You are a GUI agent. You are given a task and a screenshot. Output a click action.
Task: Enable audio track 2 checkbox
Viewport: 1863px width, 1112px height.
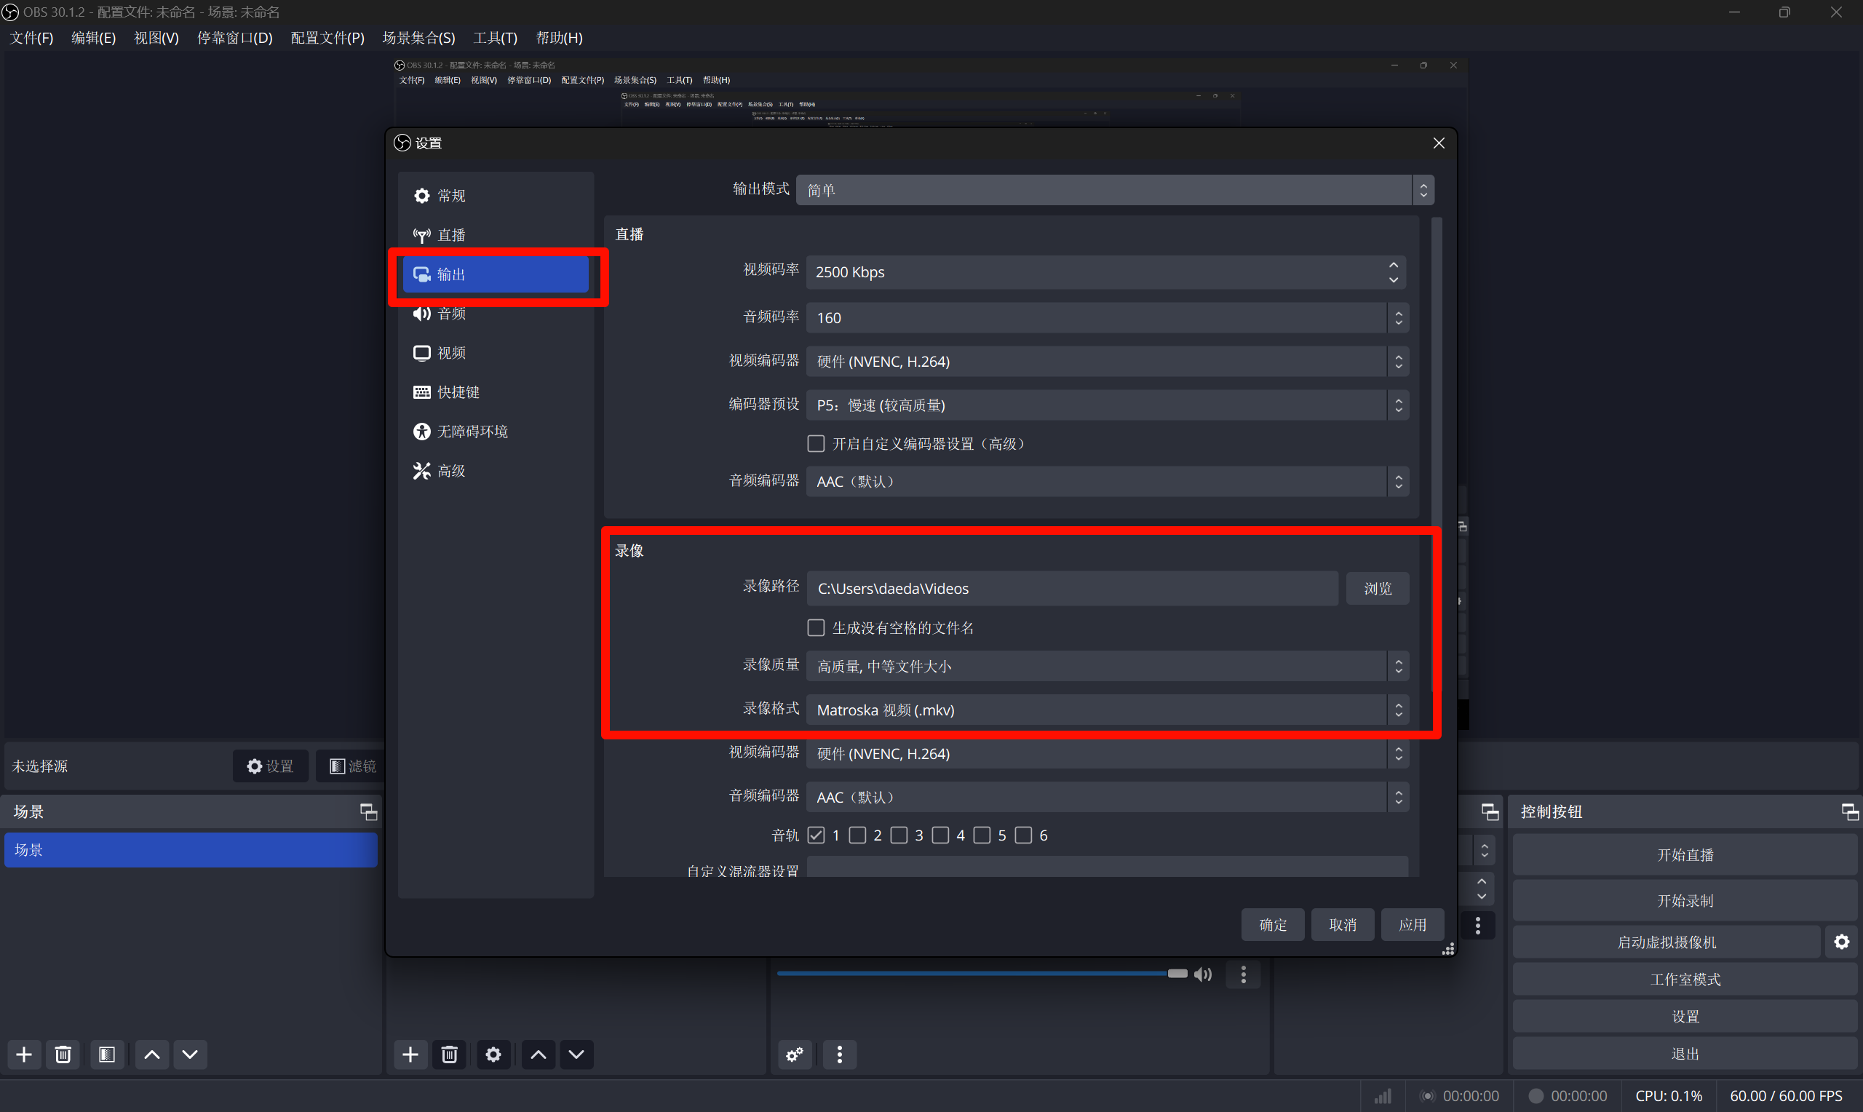click(858, 835)
